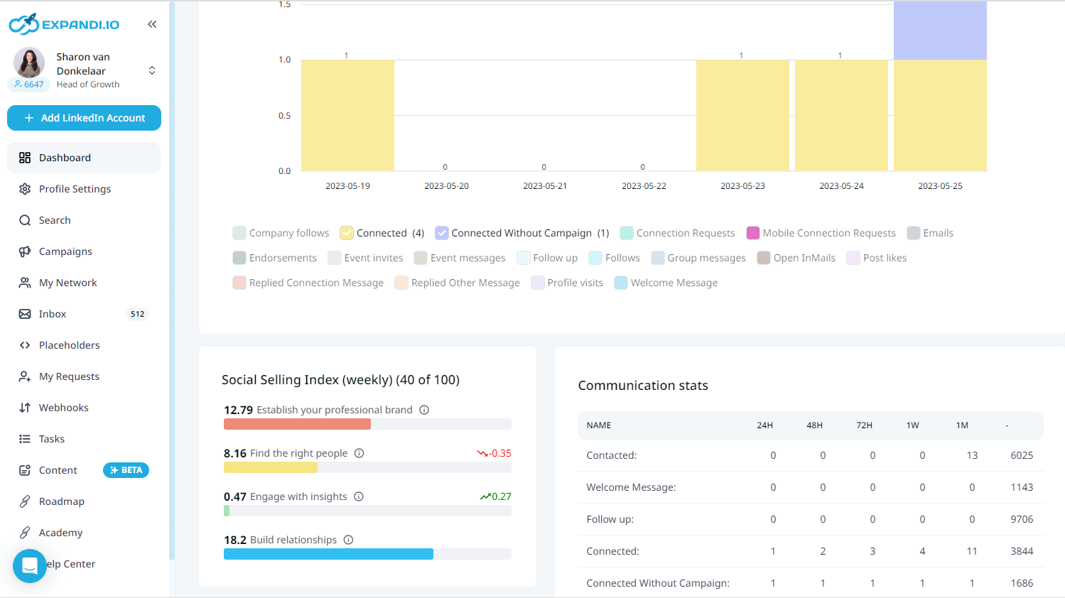Click the Roadmap rocket icon
1065x598 pixels.
click(25, 501)
